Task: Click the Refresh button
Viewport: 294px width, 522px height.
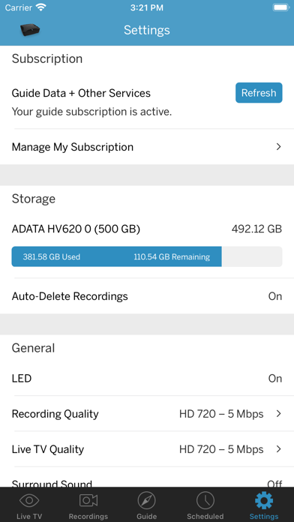Action: [x=259, y=93]
